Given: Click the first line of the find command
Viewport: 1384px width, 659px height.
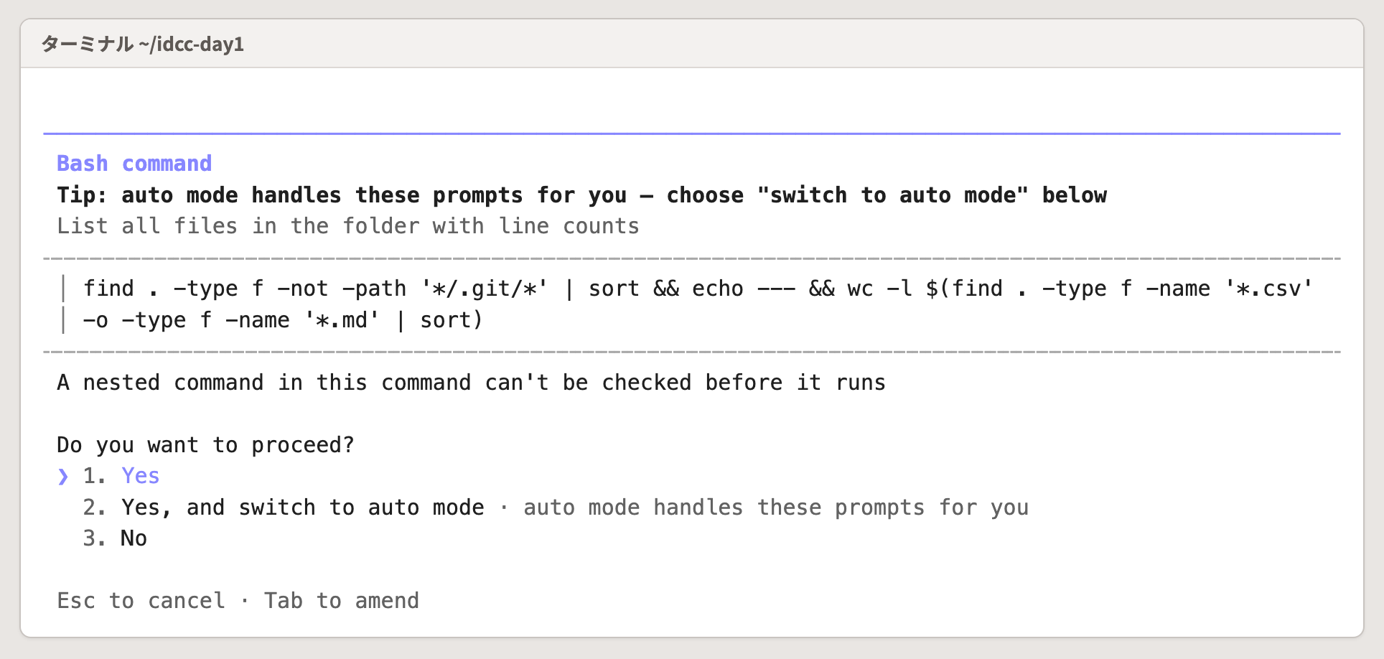Looking at the screenshot, I should coord(698,289).
